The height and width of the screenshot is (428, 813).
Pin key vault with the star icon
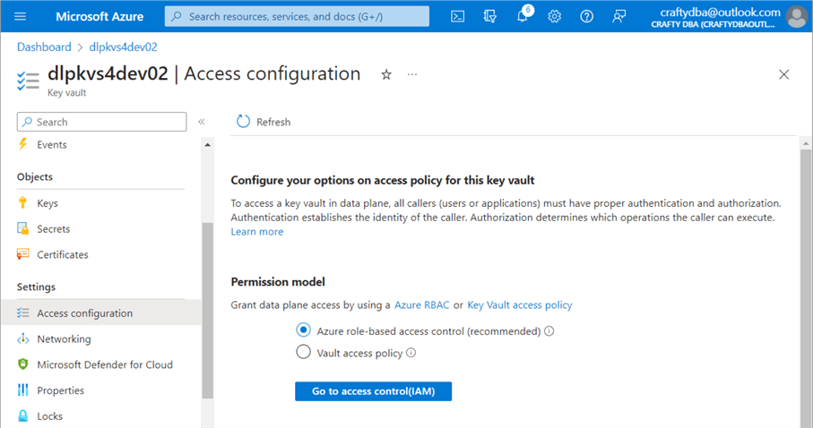(x=386, y=74)
